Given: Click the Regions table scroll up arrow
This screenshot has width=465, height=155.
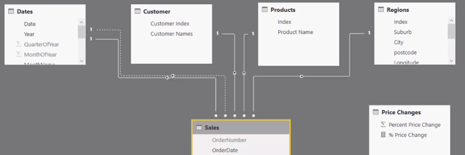Looking at the screenshot, I should (x=451, y=21).
